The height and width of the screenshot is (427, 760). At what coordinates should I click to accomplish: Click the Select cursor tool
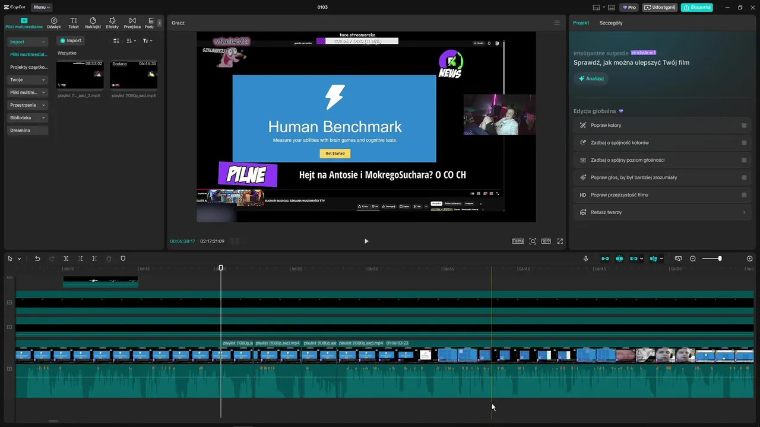coord(10,259)
